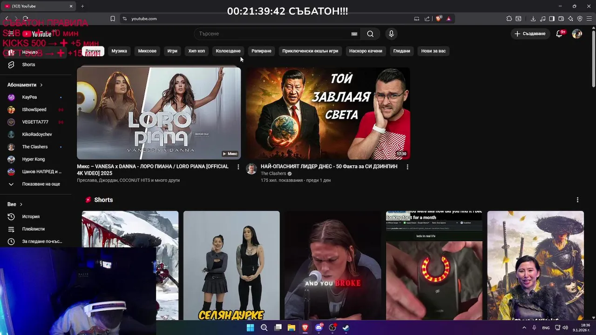This screenshot has width=596, height=335.
Task: Select the Нови за вас chip
Action: [433, 51]
